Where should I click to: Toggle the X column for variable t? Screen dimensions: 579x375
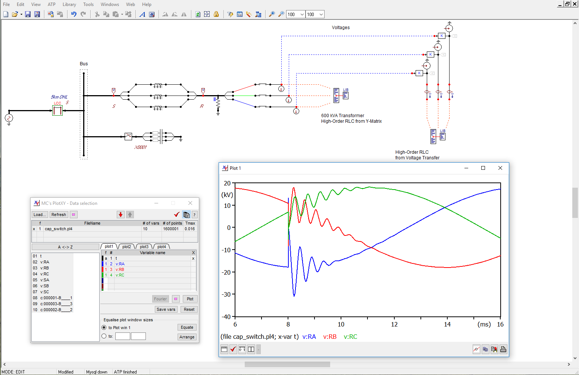point(193,258)
